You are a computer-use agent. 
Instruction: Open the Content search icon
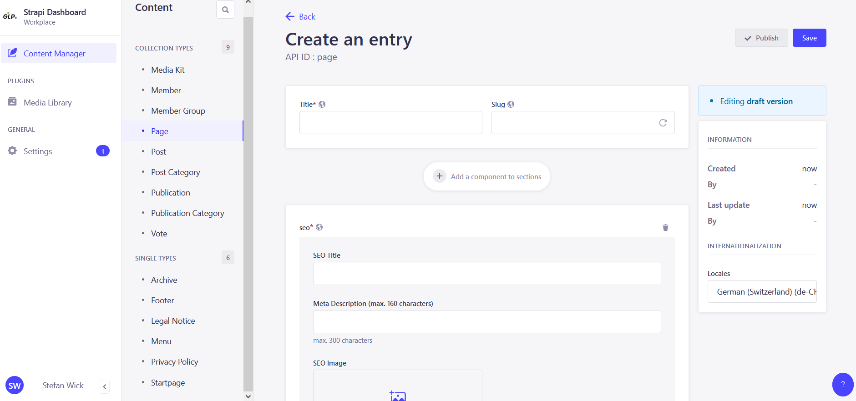pyautogui.click(x=225, y=9)
